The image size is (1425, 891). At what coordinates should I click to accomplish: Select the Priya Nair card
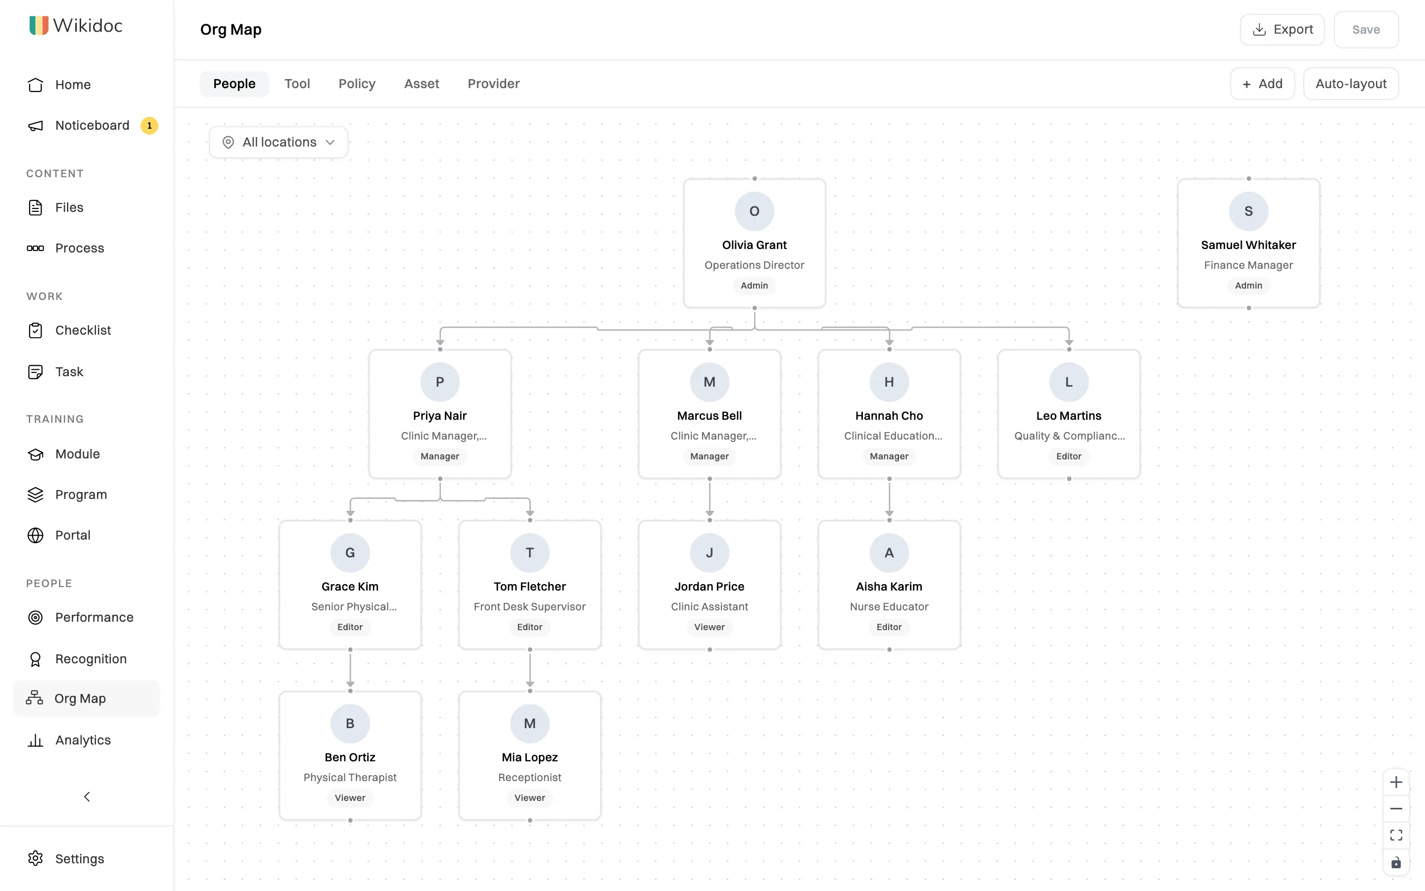(440, 414)
